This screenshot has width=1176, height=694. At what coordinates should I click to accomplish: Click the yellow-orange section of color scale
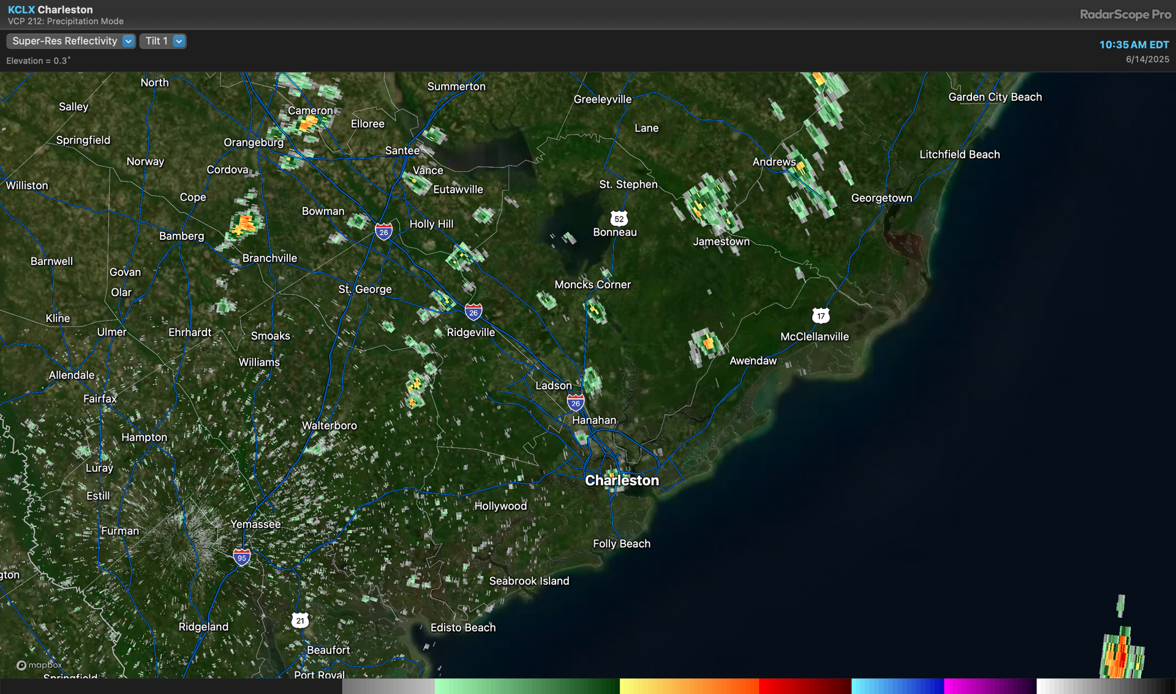tap(689, 686)
